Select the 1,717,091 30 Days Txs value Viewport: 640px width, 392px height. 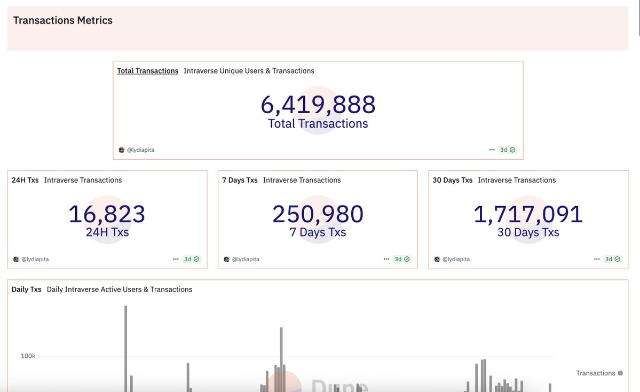528,214
